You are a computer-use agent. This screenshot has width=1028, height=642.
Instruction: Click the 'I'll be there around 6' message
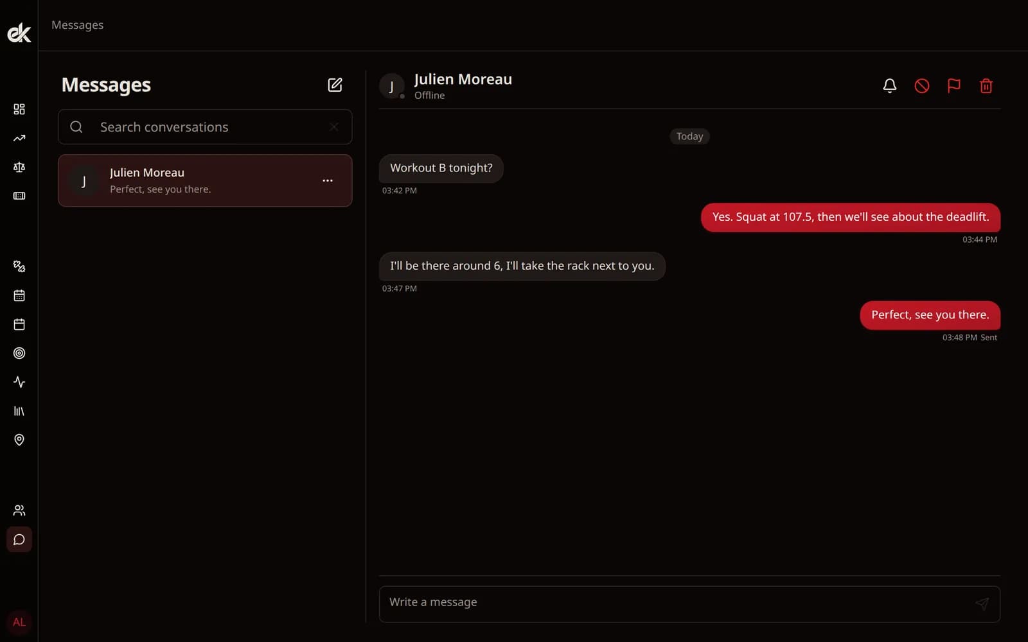(522, 266)
